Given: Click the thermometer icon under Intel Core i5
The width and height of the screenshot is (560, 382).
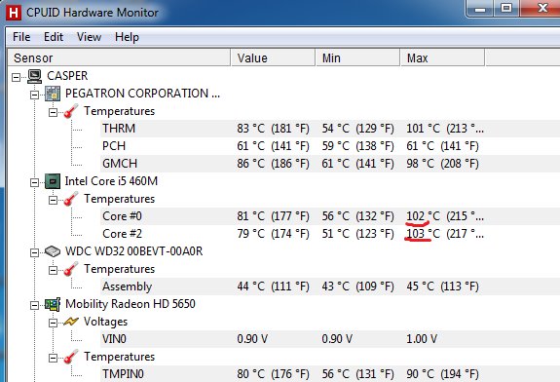Looking at the screenshot, I should (x=71, y=199).
